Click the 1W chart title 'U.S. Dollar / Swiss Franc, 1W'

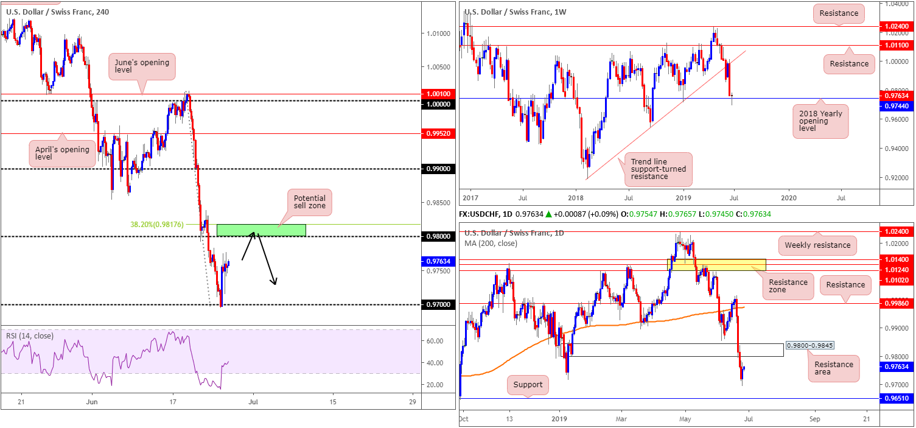(516, 11)
